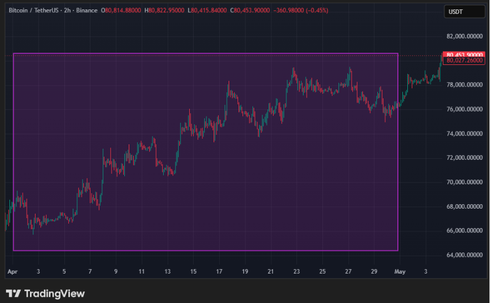Select the high value H80,822.95000

(164, 11)
